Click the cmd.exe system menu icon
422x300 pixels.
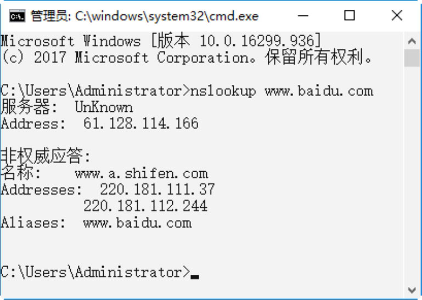pyautogui.click(x=17, y=16)
